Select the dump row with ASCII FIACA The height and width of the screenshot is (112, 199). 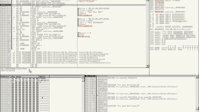point(25,79)
